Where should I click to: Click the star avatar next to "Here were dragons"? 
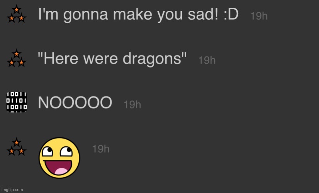pyautogui.click(x=17, y=58)
